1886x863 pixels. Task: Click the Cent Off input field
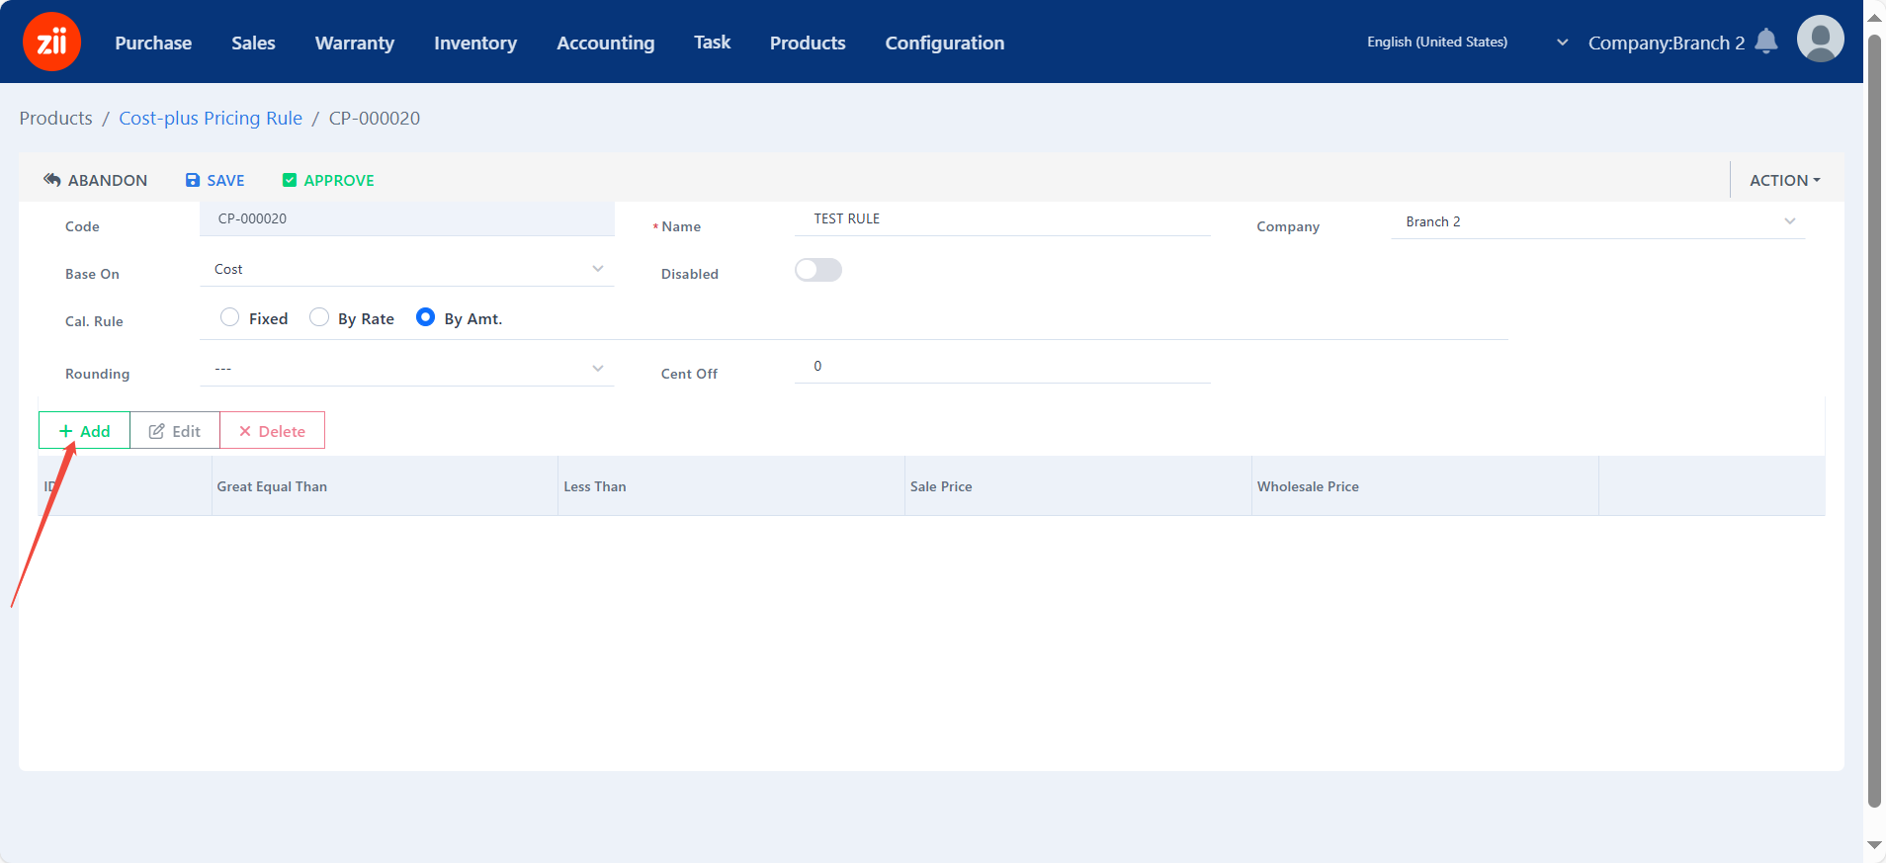point(1002,366)
